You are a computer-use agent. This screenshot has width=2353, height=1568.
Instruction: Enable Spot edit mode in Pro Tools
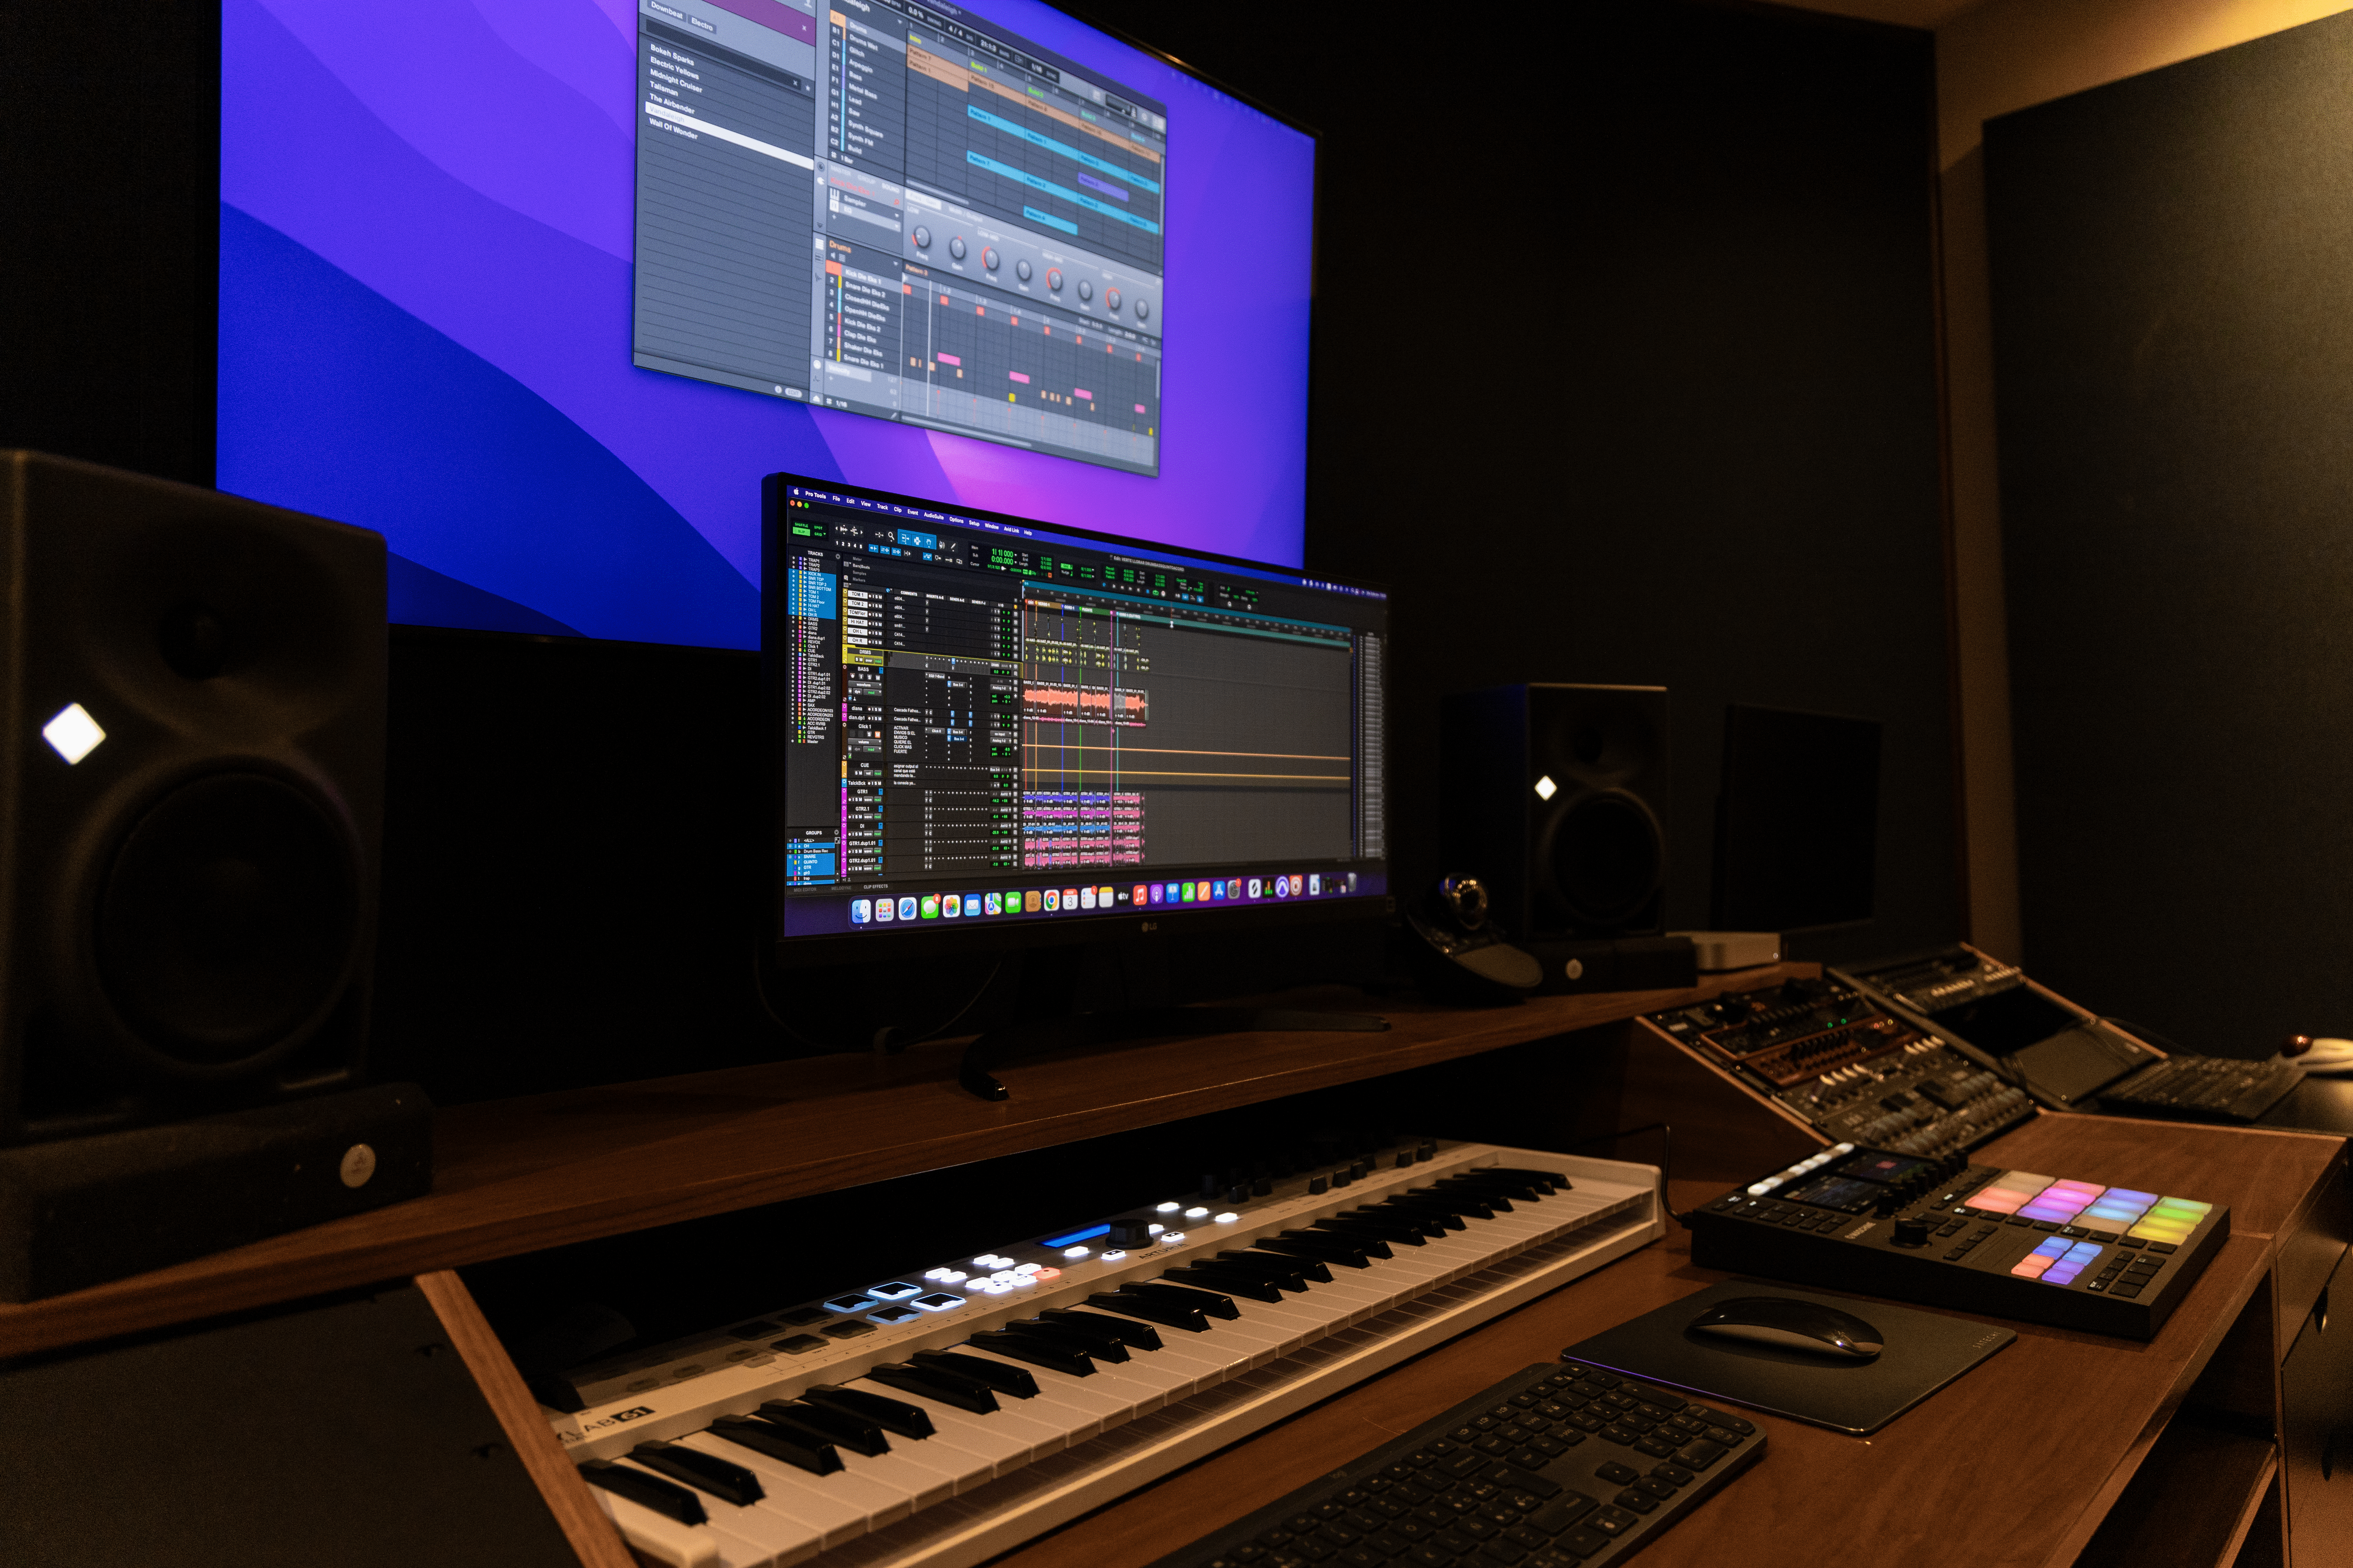pyautogui.click(x=818, y=528)
